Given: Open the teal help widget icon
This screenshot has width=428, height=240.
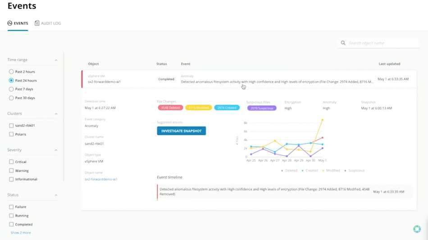Looking at the screenshot, I should click(417, 229).
